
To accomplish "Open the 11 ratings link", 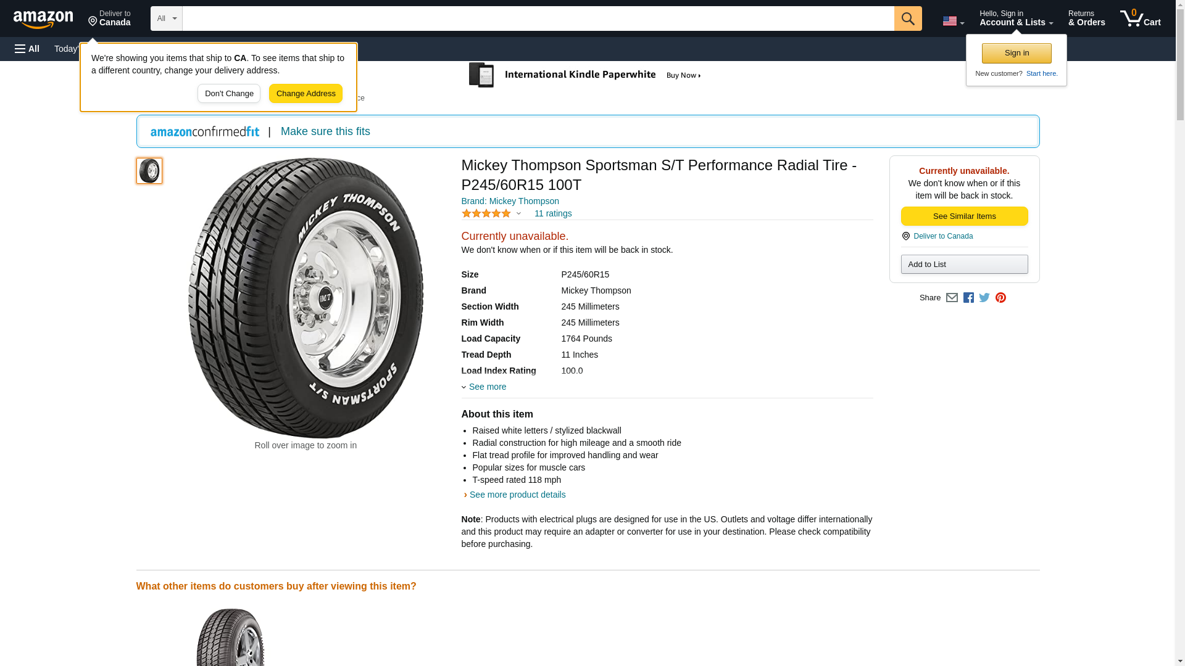I will 553,213.
